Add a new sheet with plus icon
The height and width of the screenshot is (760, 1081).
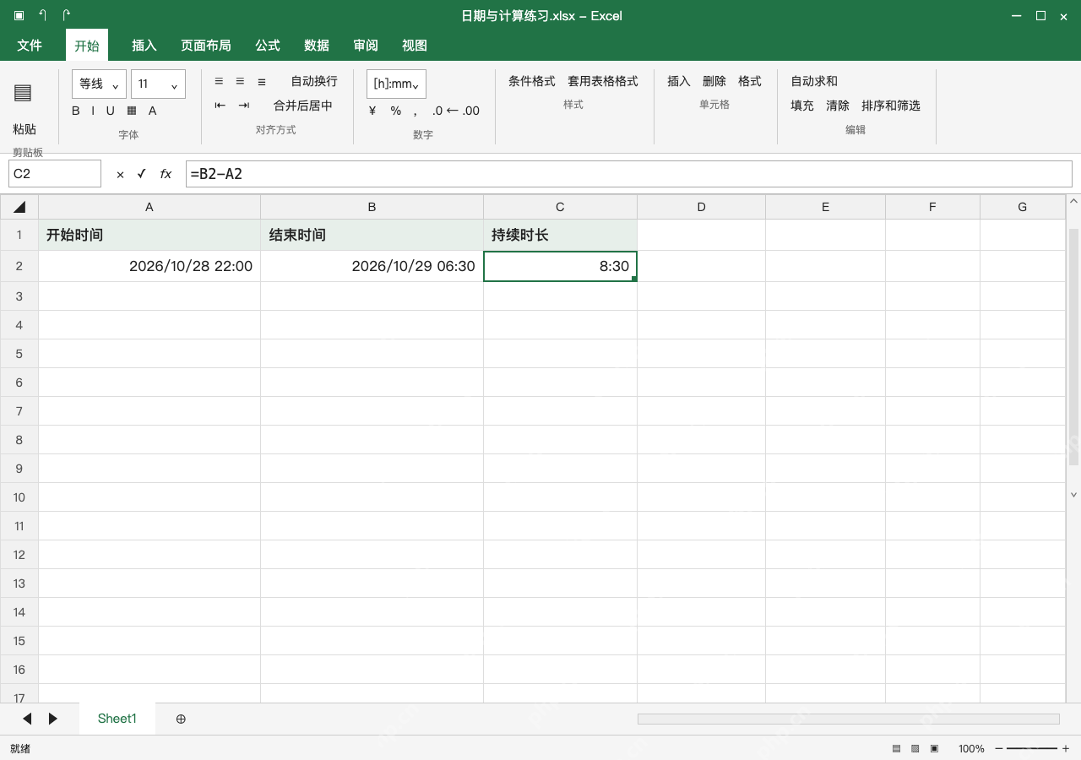[181, 719]
